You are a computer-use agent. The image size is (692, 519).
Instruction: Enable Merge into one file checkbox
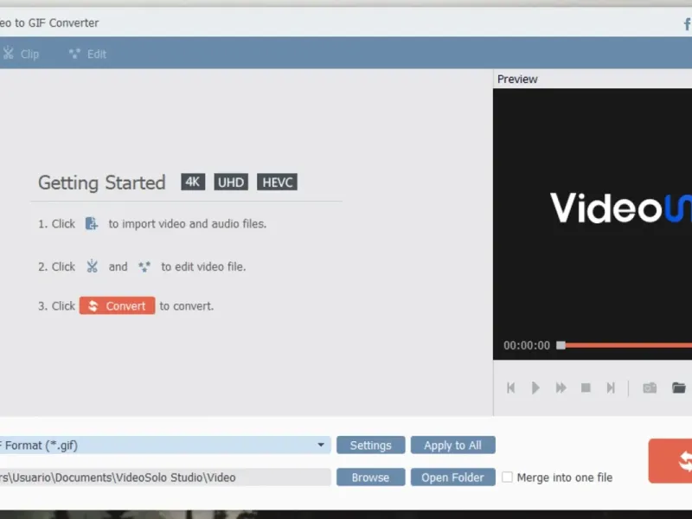pyautogui.click(x=508, y=477)
